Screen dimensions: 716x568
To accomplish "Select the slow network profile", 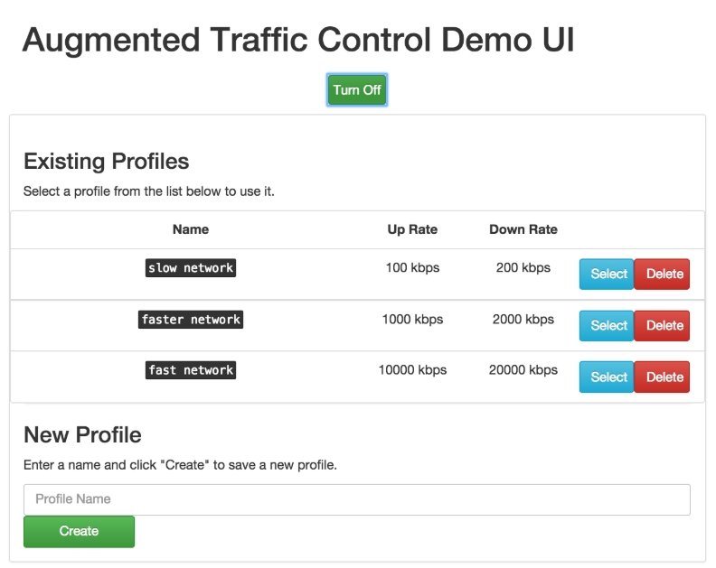I will point(608,274).
